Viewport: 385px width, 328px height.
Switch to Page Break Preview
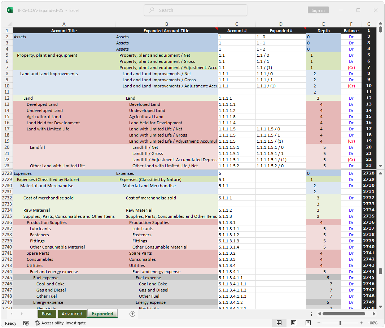(308, 323)
